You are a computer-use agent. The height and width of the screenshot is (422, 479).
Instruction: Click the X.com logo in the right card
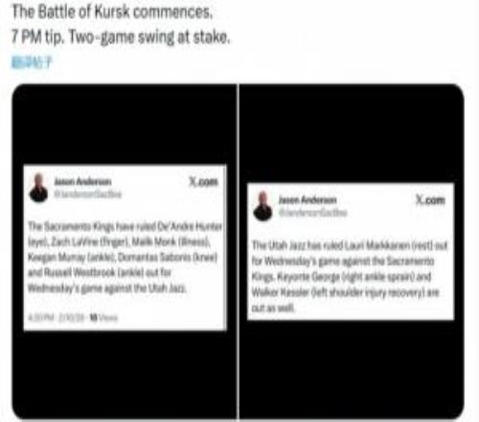[430, 199]
